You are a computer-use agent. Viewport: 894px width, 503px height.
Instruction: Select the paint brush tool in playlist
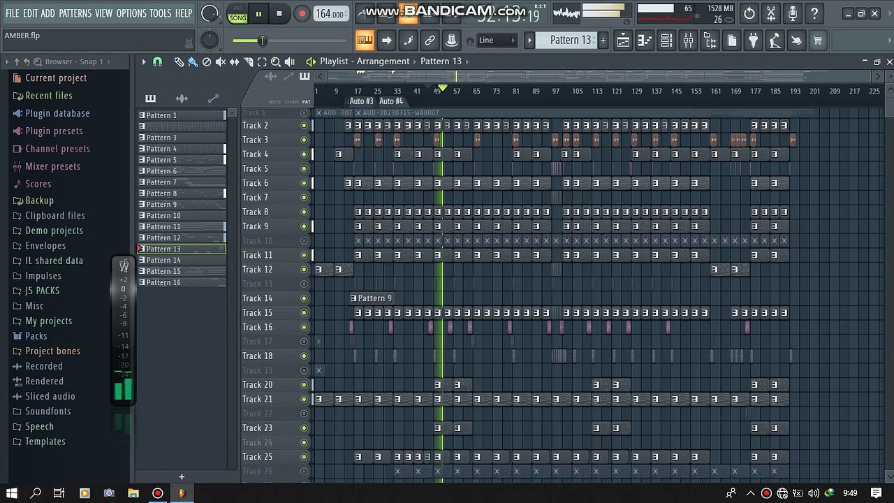193,61
